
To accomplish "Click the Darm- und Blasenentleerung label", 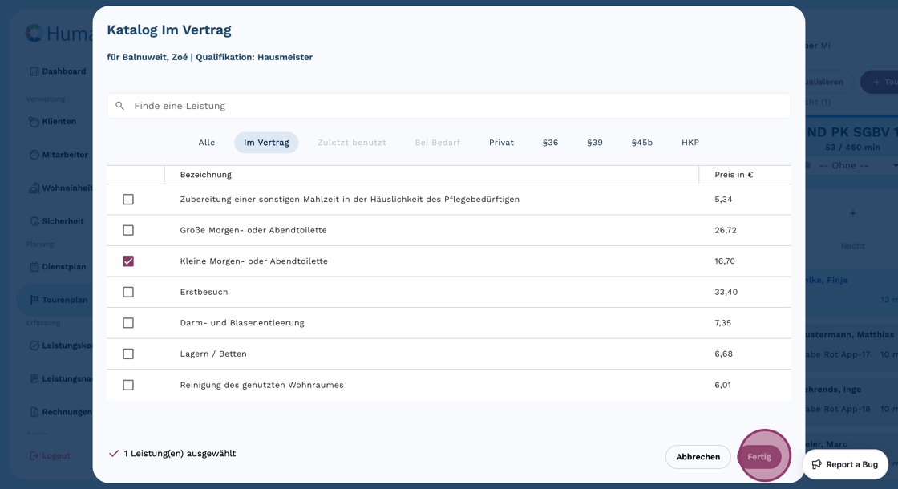I will [242, 323].
